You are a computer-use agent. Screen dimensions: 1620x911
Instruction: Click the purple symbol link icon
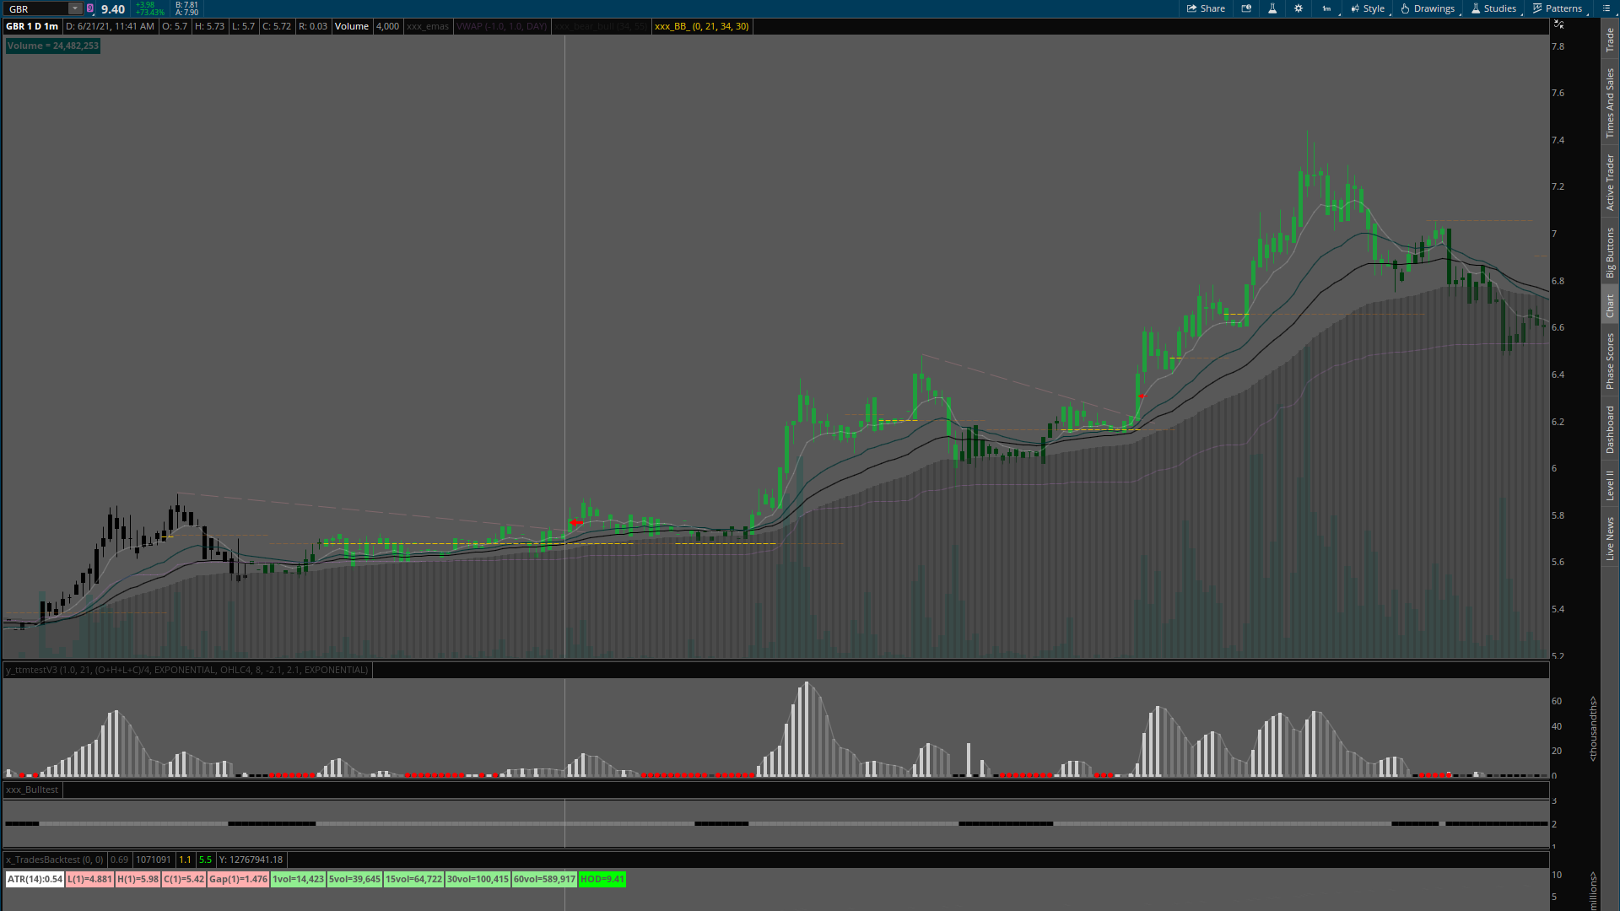click(90, 8)
